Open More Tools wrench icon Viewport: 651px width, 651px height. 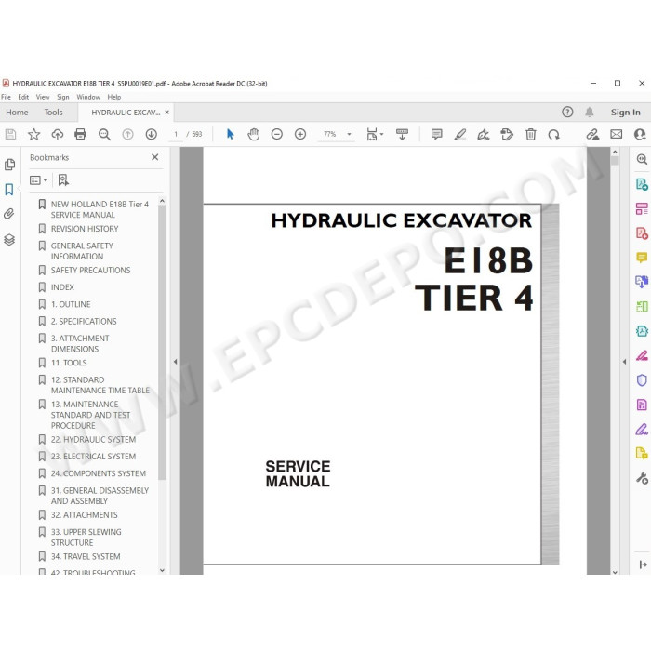click(x=642, y=478)
